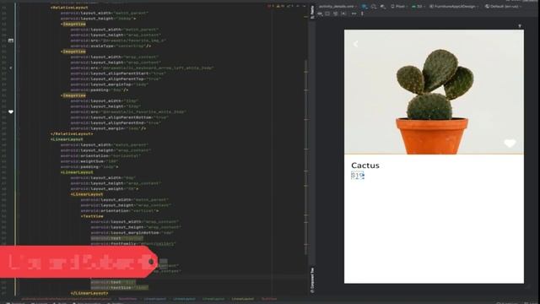This screenshot has height=304, width=540.
Task: Open the Palette side panel tab
Action: (x=312, y=12)
